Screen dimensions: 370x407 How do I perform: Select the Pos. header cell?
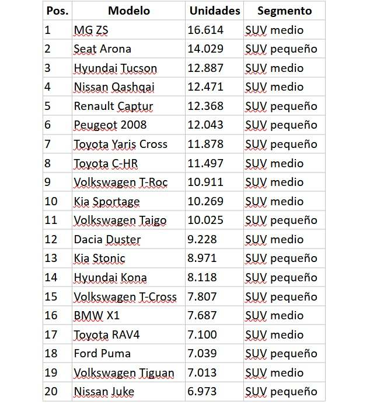(58, 11)
